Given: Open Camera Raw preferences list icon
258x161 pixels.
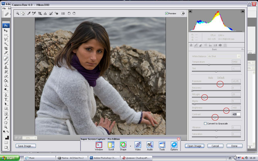Looking at the screenshot, I should [63, 13].
